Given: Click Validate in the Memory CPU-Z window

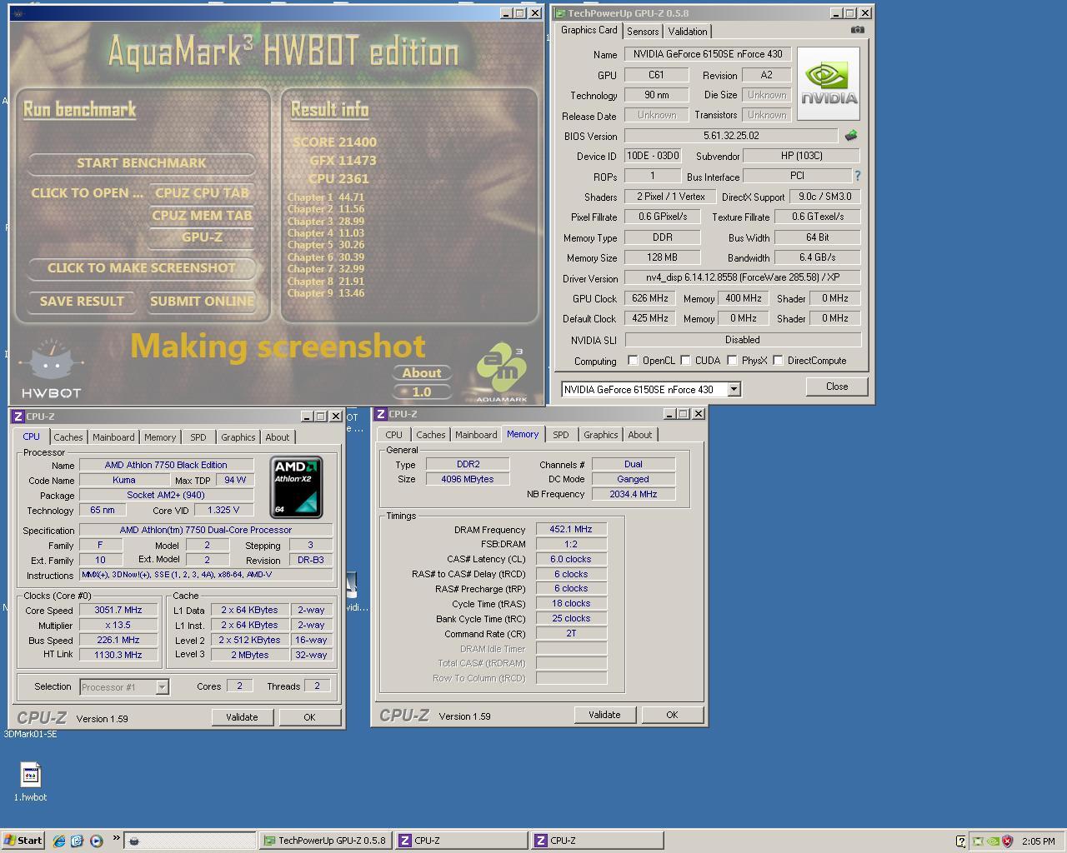Looking at the screenshot, I should click(x=604, y=715).
